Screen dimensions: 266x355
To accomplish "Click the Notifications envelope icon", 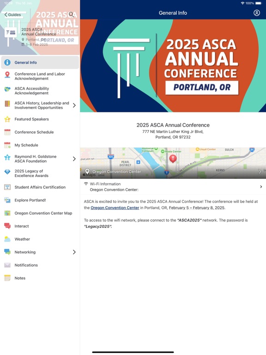I will click(x=7, y=265).
